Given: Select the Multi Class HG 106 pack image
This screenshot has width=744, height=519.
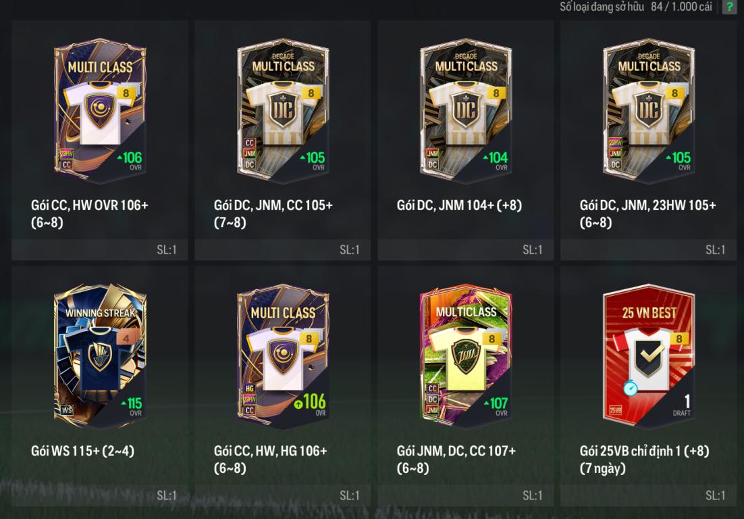Looking at the screenshot, I should click(x=283, y=357).
